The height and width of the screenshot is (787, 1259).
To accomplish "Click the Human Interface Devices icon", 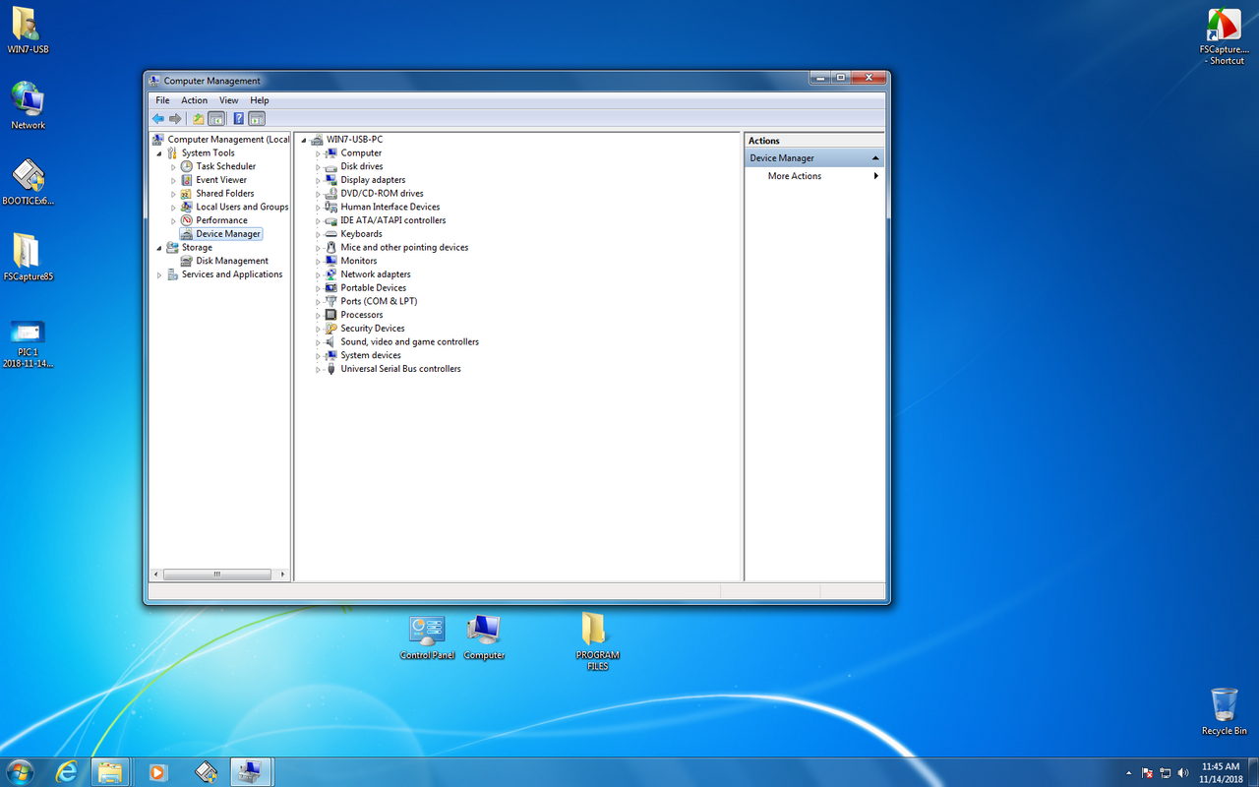I will [x=331, y=207].
